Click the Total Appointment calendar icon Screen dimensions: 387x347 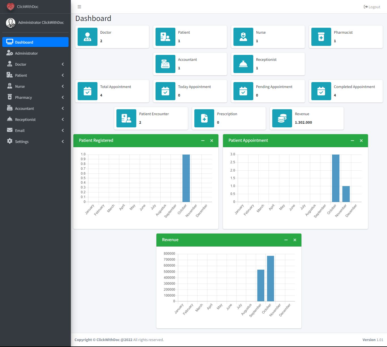(x=88, y=91)
